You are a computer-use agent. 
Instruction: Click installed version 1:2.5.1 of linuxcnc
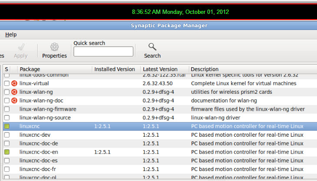102,126
